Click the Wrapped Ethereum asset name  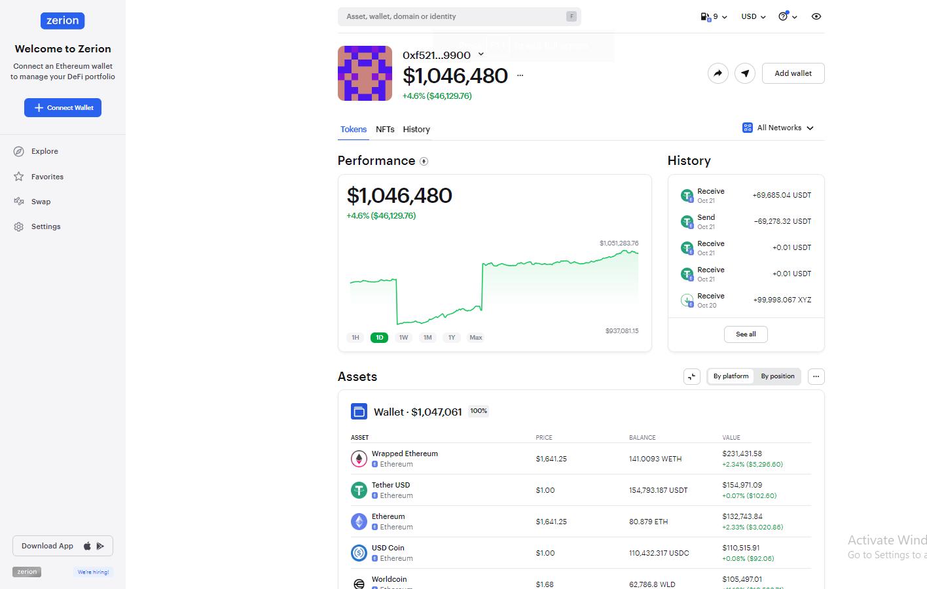coord(405,454)
